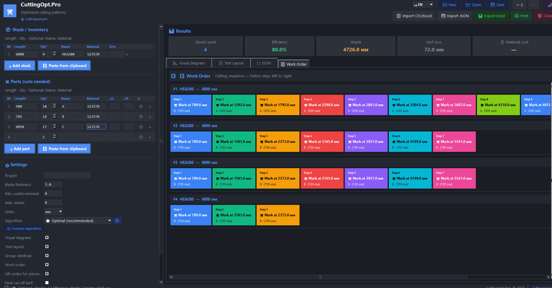Switch to the Visual Diagram tab
Screen dimensions: 552x288
(x=189, y=63)
